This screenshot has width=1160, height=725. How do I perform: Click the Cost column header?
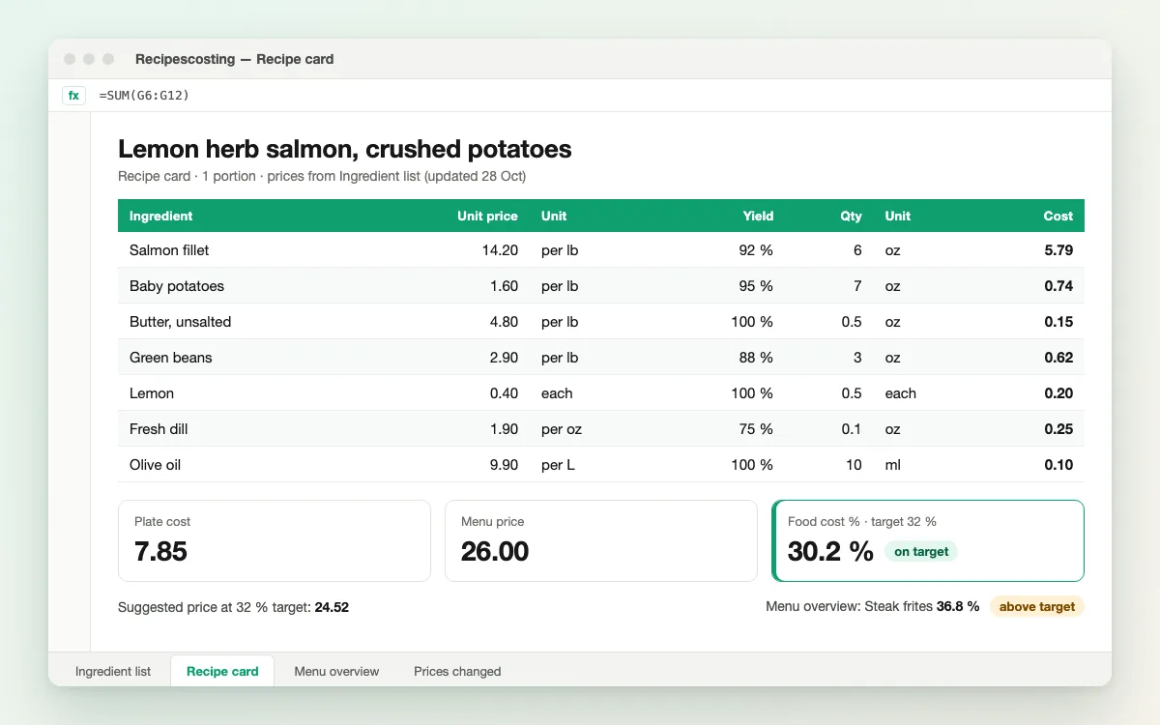[1058, 216]
